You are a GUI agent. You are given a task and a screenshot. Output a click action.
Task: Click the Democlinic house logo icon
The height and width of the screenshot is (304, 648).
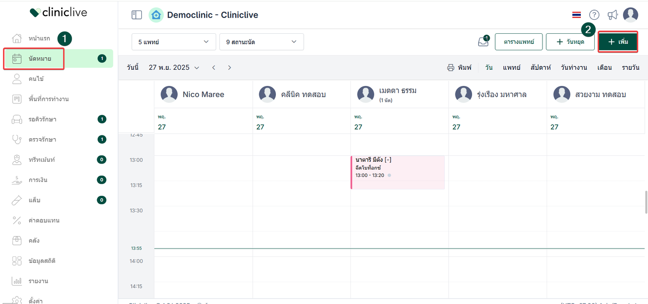[156, 15]
